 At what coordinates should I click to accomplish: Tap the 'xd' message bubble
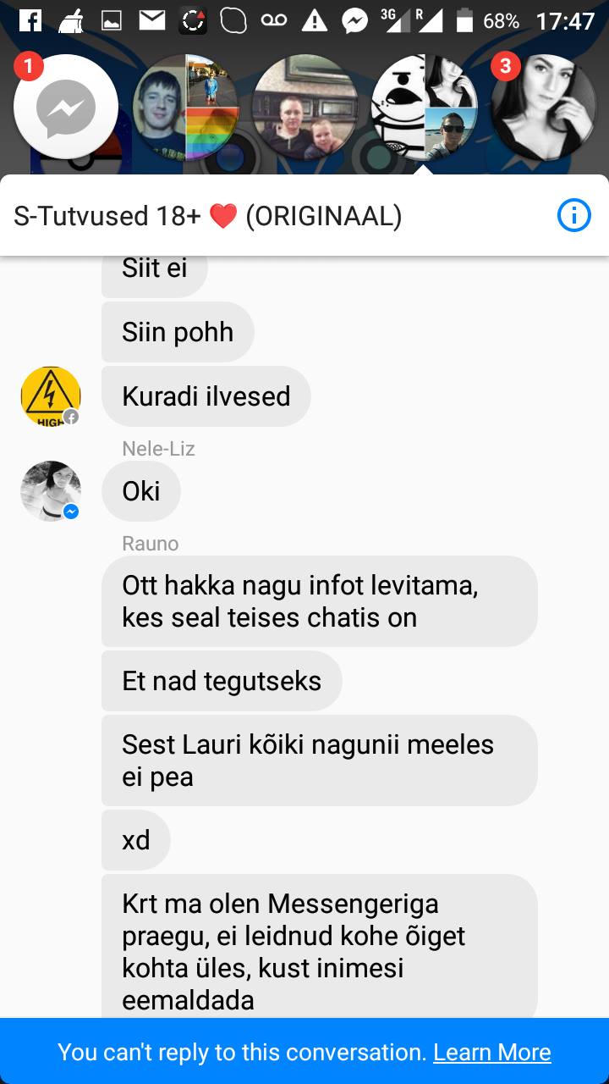[x=136, y=840]
